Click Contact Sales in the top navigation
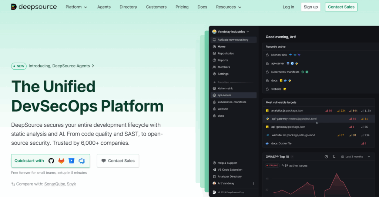379x197 pixels. coord(341,7)
